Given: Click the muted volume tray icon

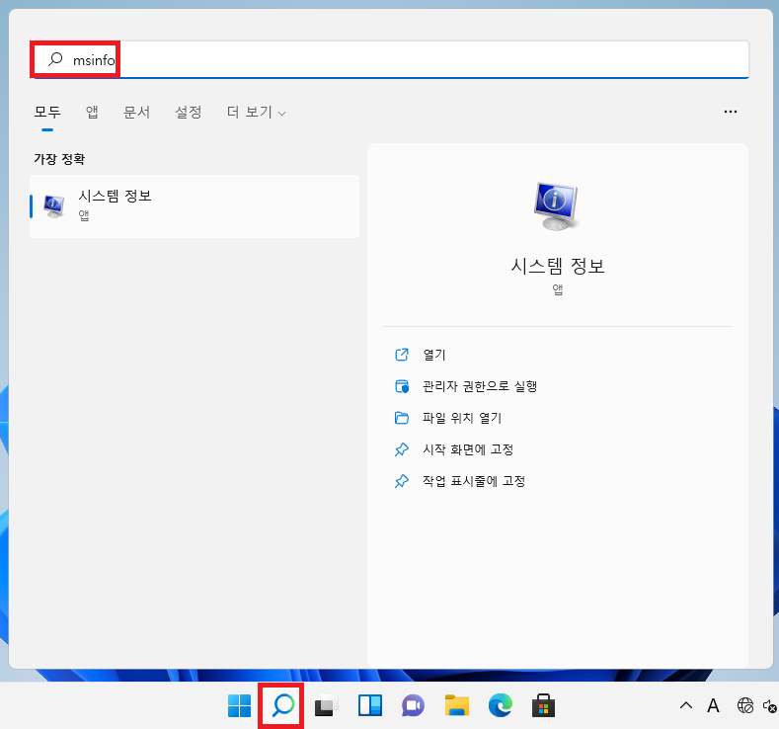Looking at the screenshot, I should pyautogui.click(x=770, y=705).
